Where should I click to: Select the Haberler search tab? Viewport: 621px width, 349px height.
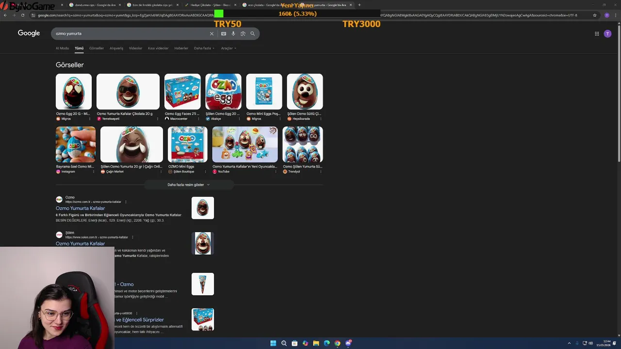click(181, 48)
